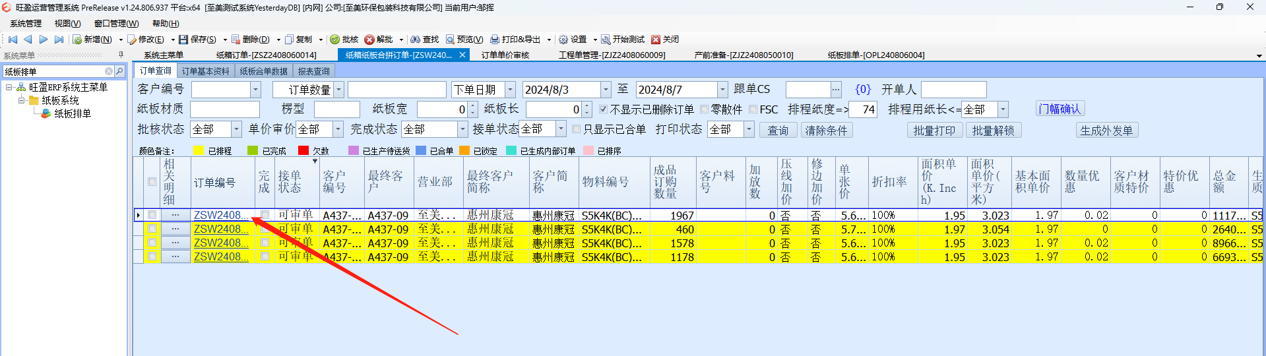This screenshot has width=1266, height=356.
Task: Click the 门幅确认 link button
Action: (1060, 109)
